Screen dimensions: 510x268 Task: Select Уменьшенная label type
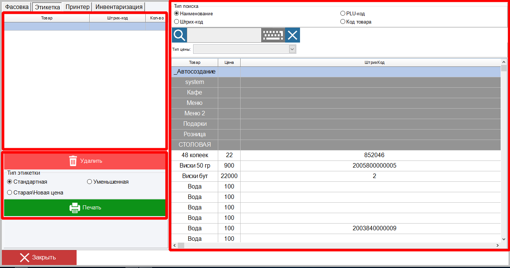89,182
